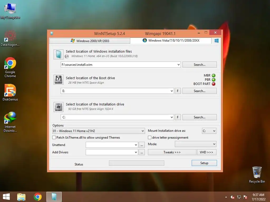Click F button beside Boot drive
Image resolution: width=270 pixels, height=202 pixels.
click(178, 91)
